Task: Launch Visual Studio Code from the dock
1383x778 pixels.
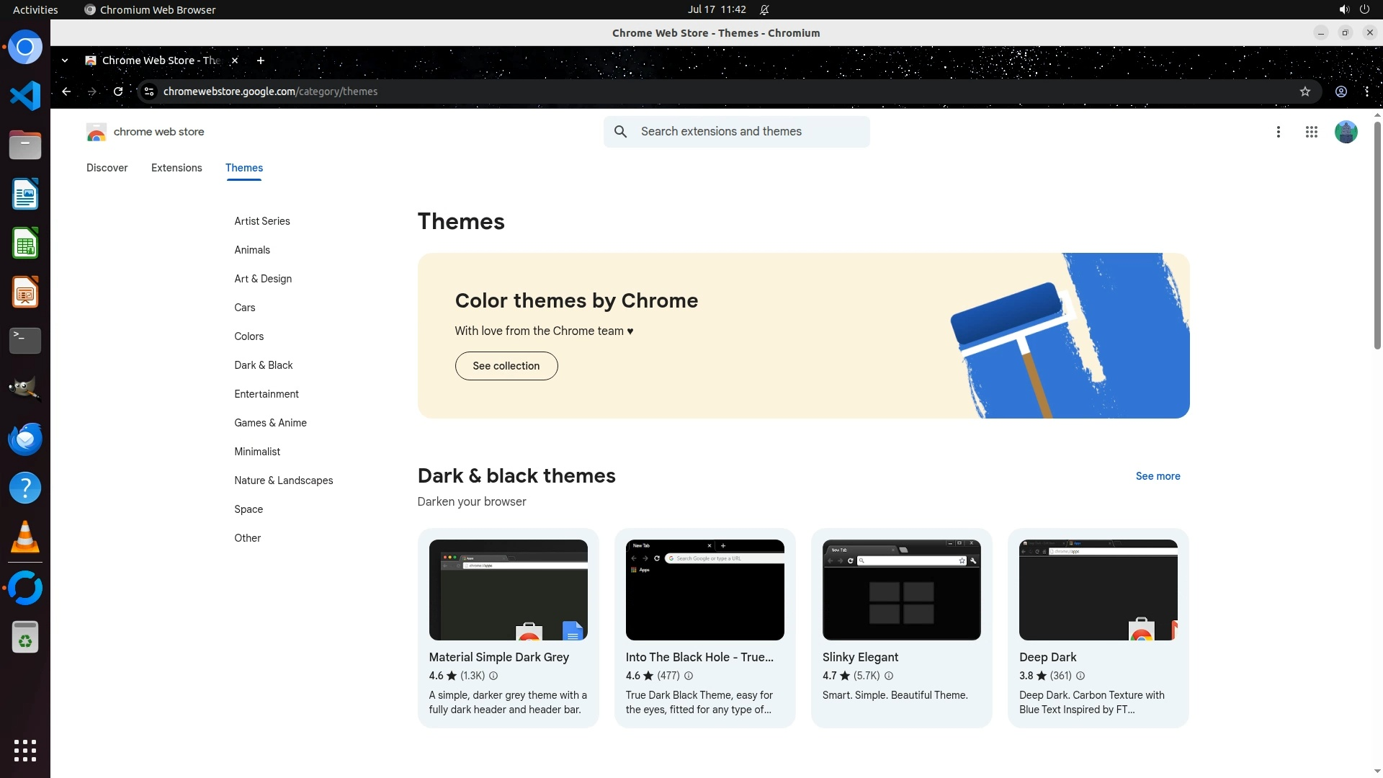Action: [25, 96]
